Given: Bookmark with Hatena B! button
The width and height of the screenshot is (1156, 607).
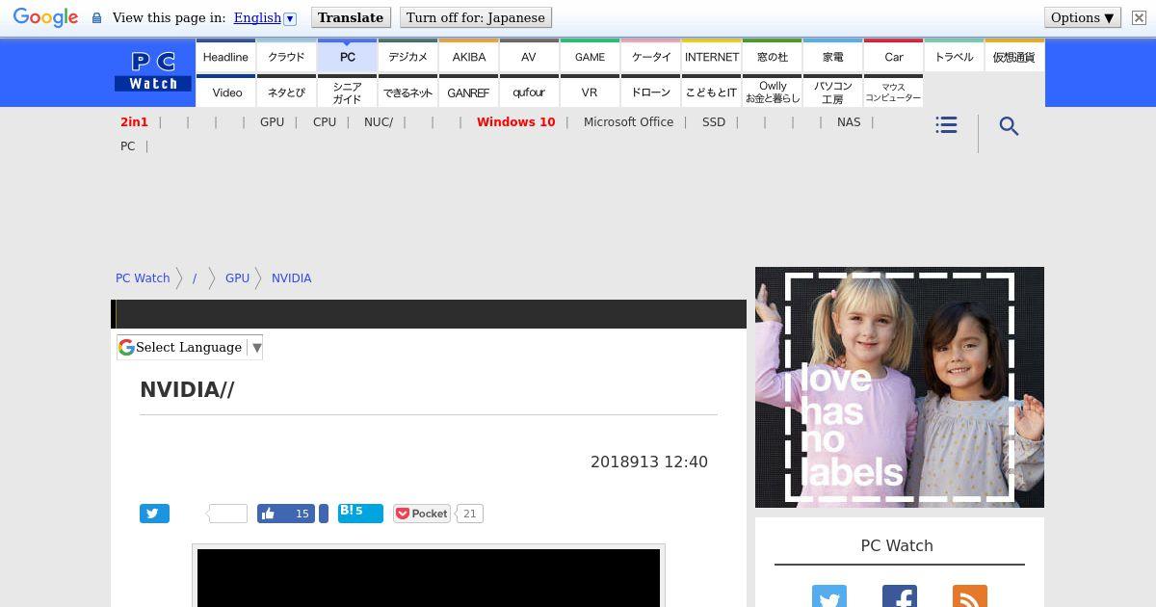Looking at the screenshot, I should [360, 514].
